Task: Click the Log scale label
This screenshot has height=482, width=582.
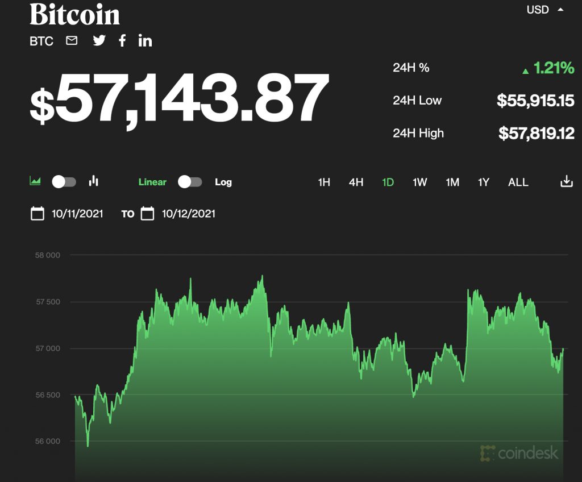Action: point(223,182)
